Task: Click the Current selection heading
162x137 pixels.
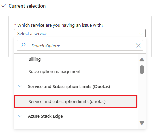Action: click(x=27, y=6)
